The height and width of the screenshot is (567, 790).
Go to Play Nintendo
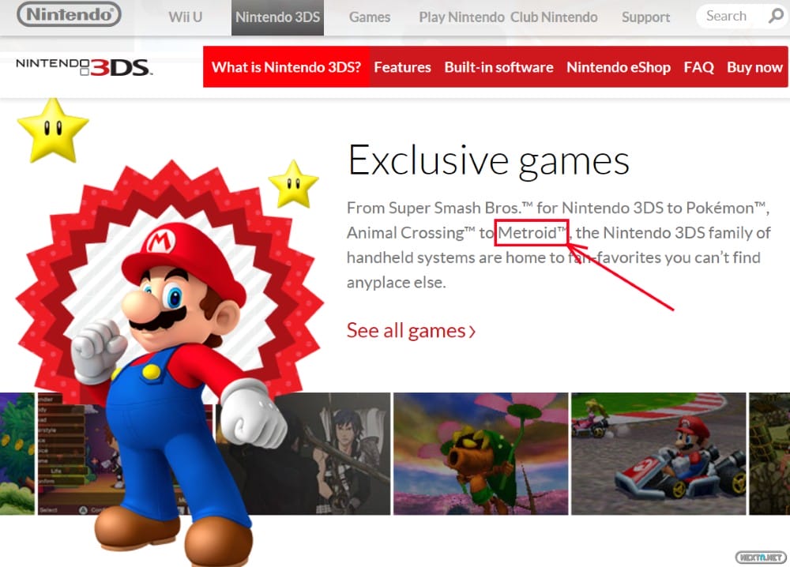click(x=461, y=17)
